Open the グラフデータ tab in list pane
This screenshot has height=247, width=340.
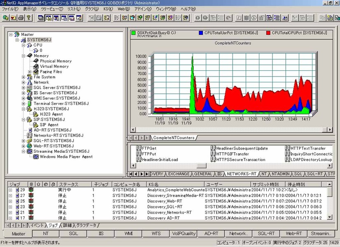86,225
